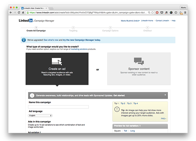Open the Ad language English dropdown
The height and width of the screenshot is (141, 196).
click(40, 116)
